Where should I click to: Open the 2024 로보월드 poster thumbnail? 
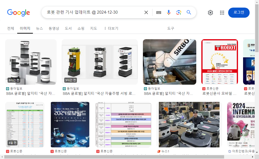(x=70, y=125)
